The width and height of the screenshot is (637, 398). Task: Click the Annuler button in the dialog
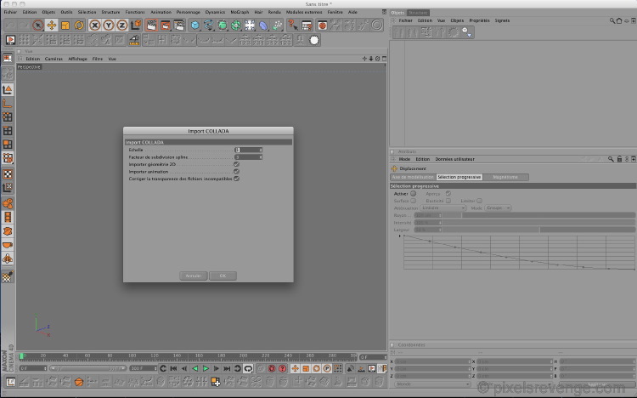(x=194, y=276)
